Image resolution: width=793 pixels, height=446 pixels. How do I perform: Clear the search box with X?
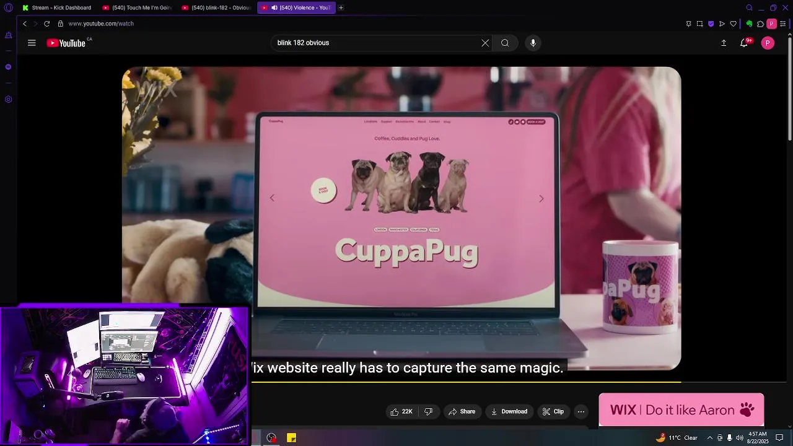(485, 43)
